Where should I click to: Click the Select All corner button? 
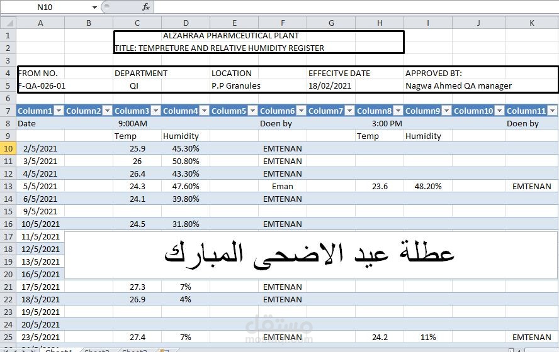tap(8, 23)
